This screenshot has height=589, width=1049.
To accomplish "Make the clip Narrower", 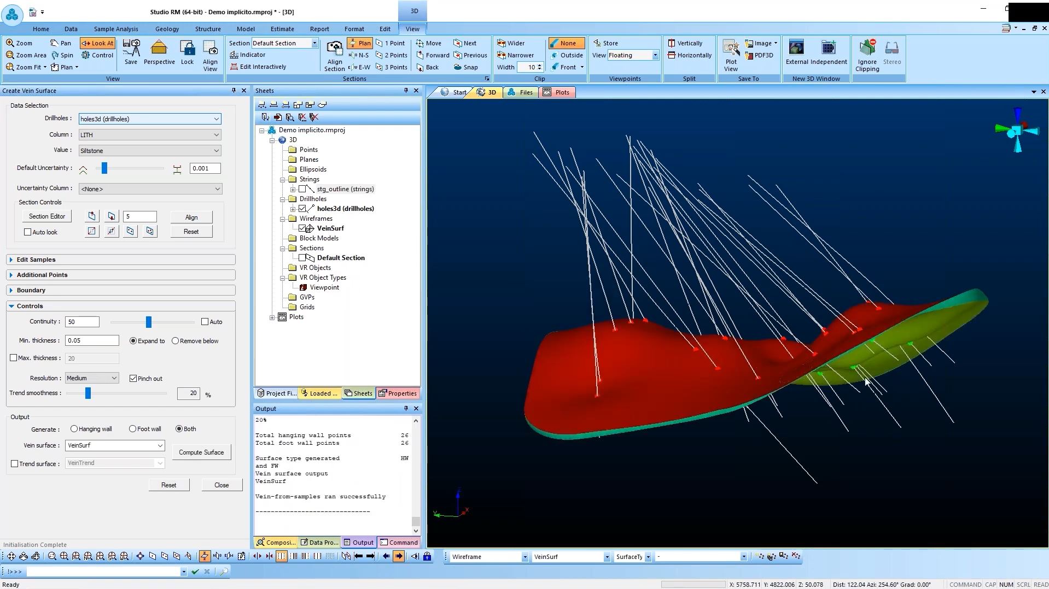I will pyautogui.click(x=515, y=55).
